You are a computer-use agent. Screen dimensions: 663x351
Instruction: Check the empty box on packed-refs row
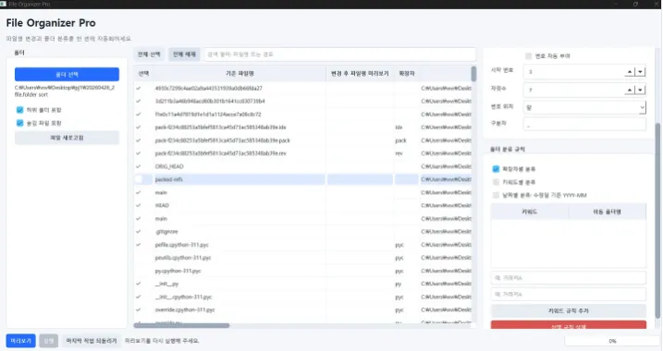[139, 179]
